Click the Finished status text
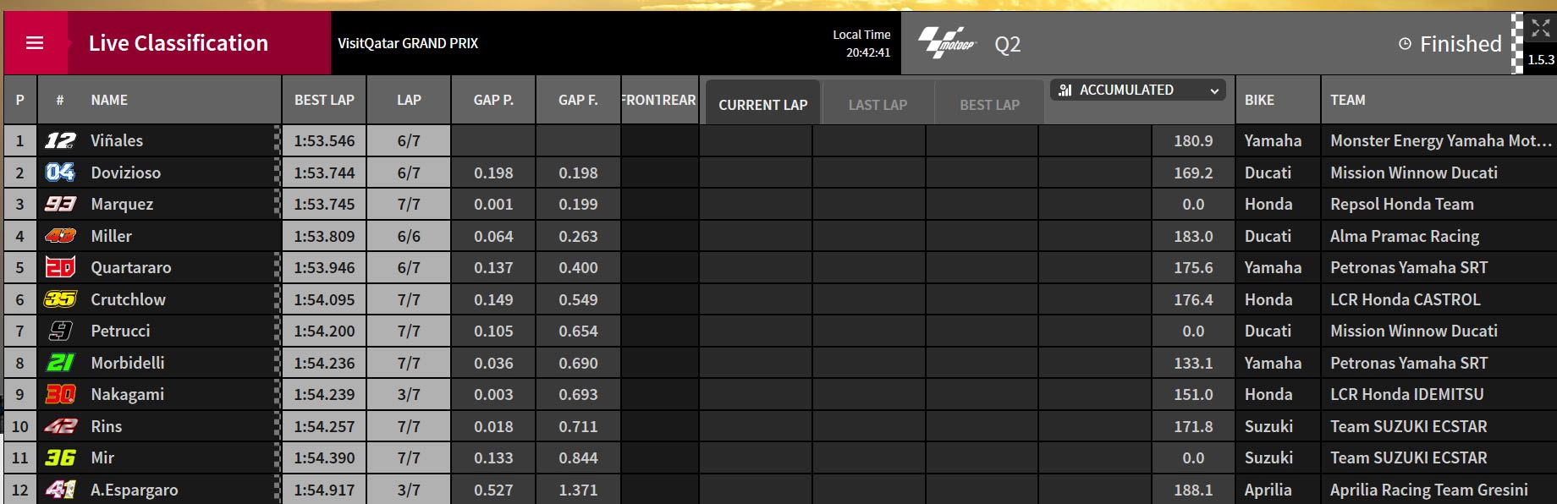 [1461, 43]
